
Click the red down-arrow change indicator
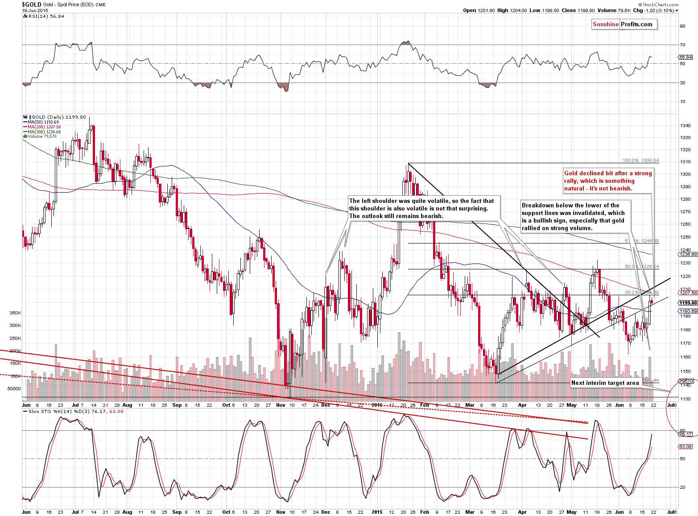tap(677, 11)
